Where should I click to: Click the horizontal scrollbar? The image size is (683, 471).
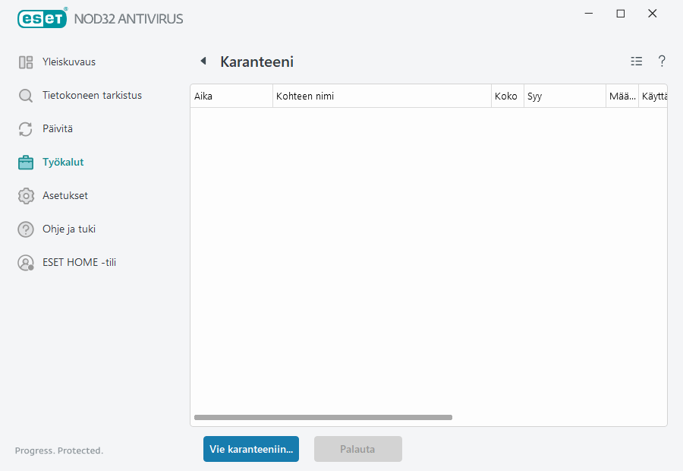[x=323, y=417]
